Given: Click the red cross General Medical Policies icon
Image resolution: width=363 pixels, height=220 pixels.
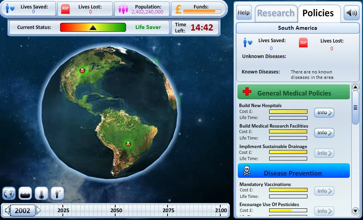Looking at the screenshot, I should click(247, 92).
